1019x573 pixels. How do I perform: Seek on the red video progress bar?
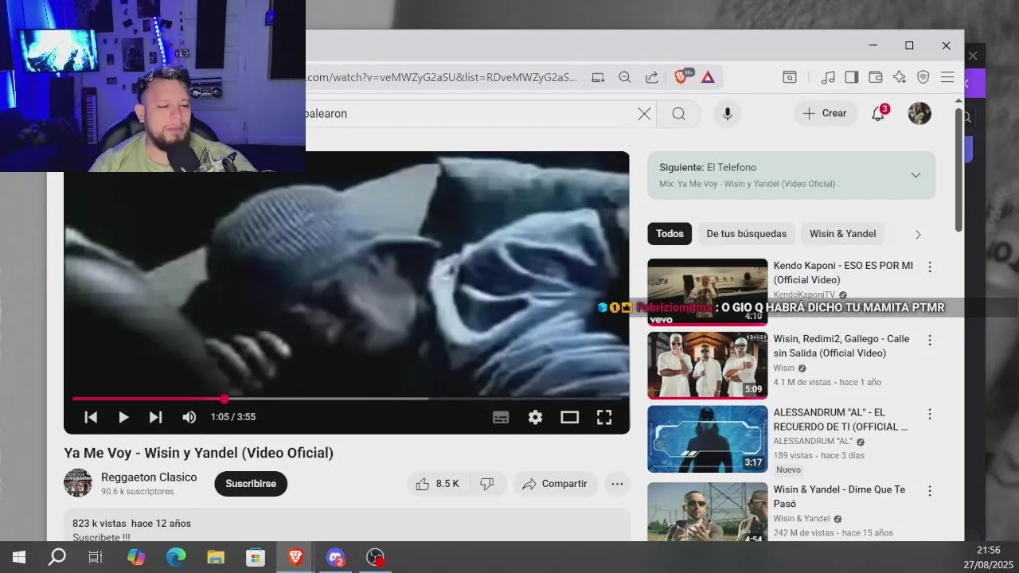click(346, 399)
